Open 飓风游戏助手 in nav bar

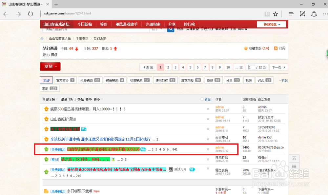click(x=127, y=25)
